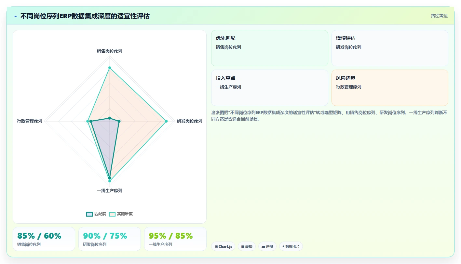Select the 实施难度 data point on 销售岗位序列 axis

point(109,68)
